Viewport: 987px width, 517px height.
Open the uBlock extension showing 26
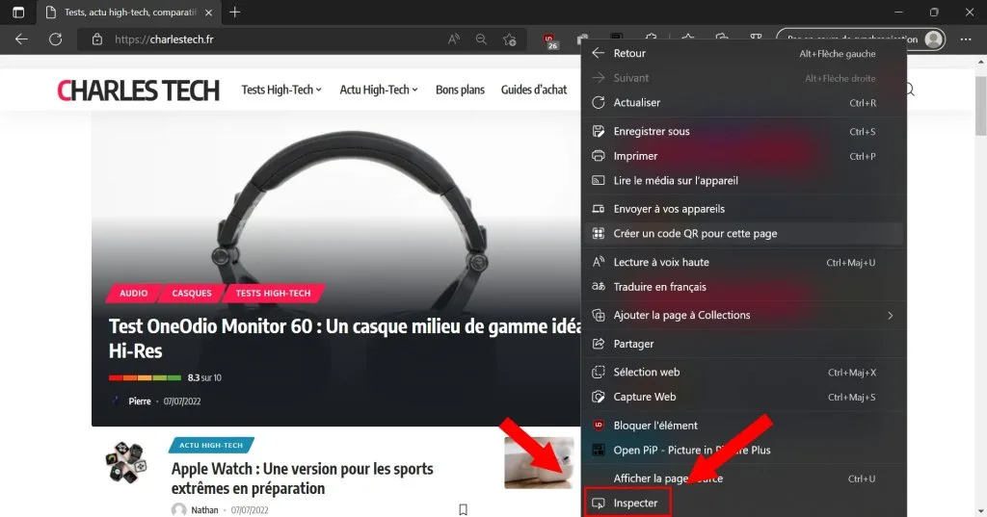coord(549,40)
